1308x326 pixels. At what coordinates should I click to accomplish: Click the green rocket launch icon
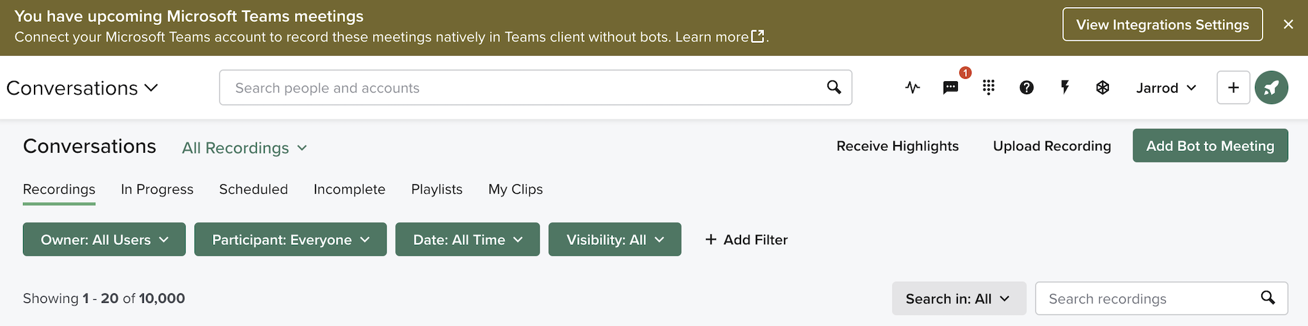1272,88
